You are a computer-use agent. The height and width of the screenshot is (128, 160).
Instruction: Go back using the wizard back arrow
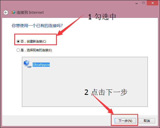tap(6, 12)
